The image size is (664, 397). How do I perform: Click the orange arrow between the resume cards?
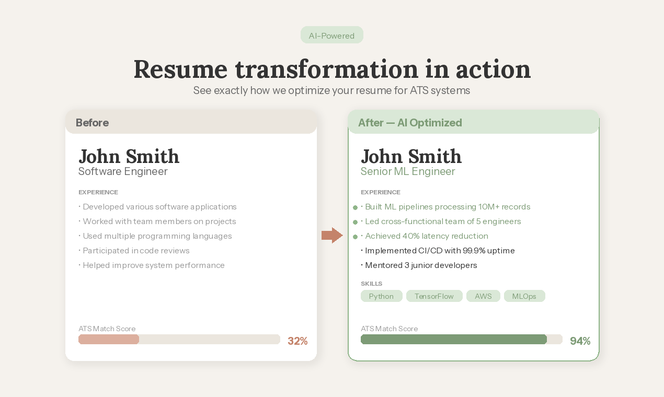[333, 236]
